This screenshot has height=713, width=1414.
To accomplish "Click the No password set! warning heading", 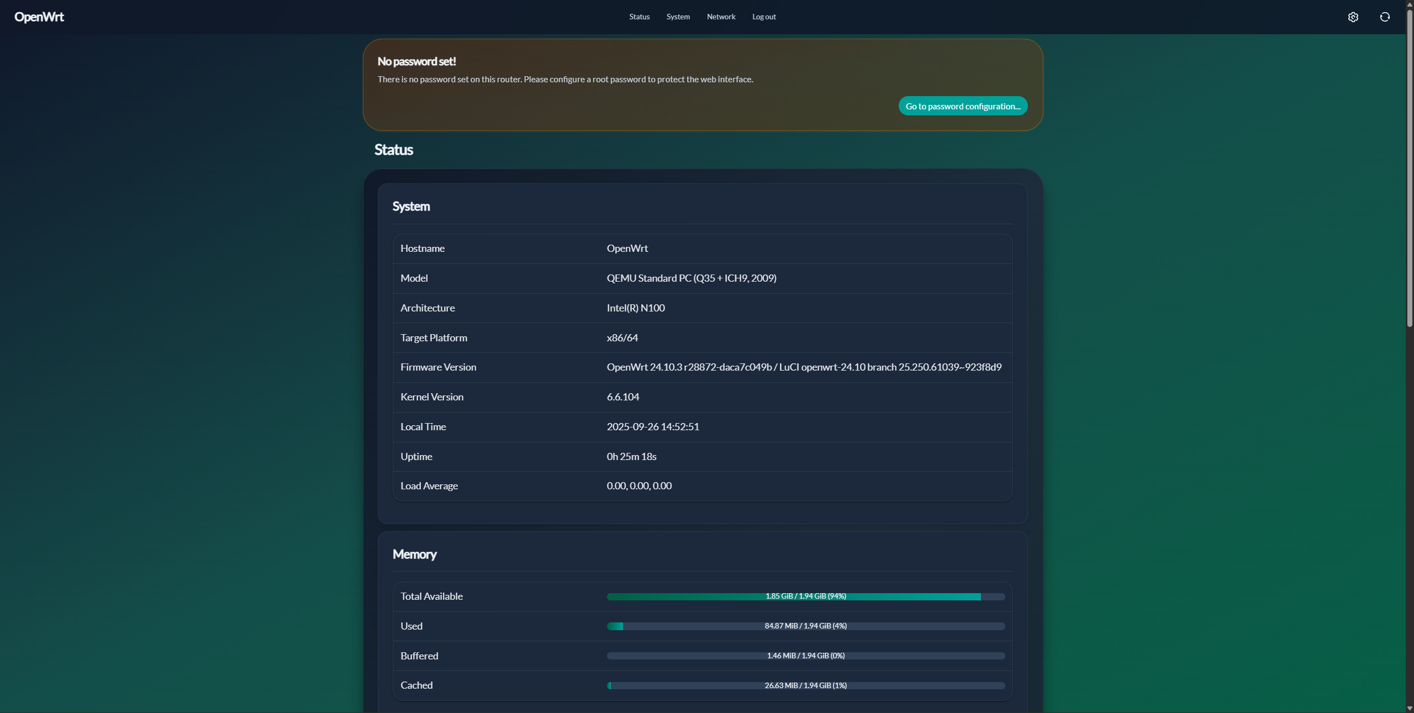I will pos(416,61).
